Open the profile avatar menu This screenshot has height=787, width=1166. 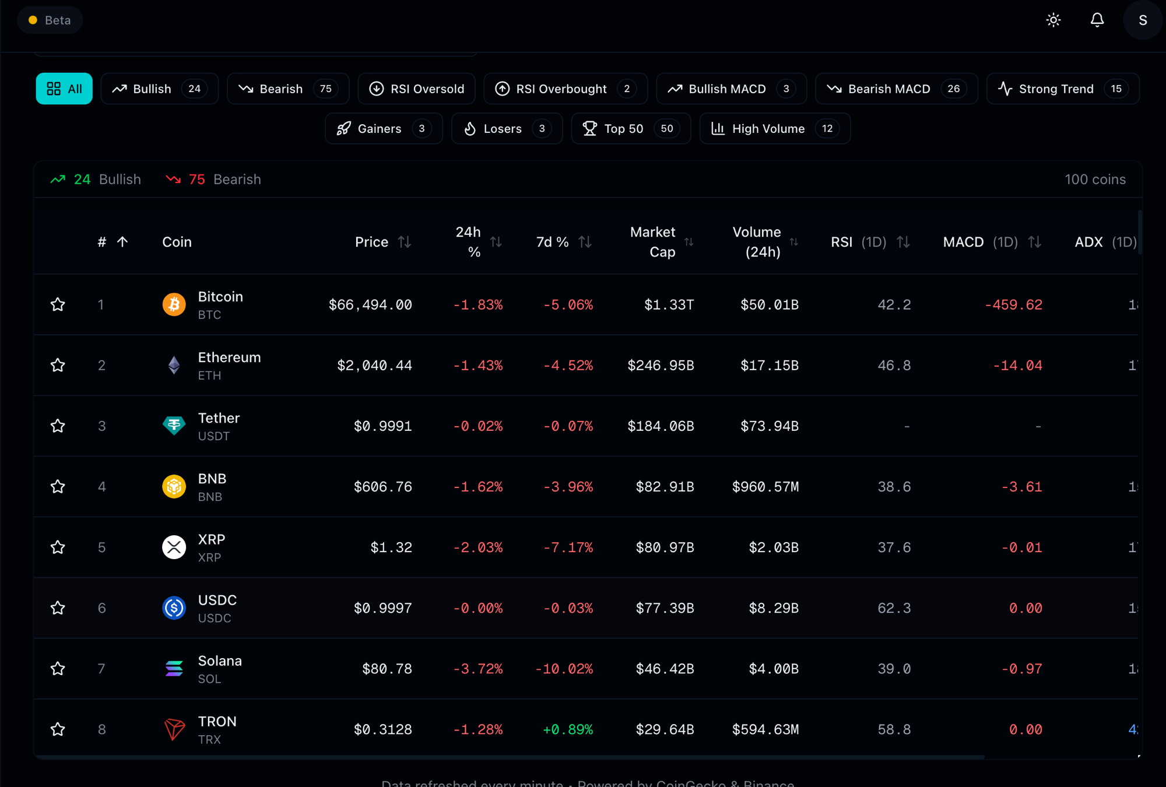pyautogui.click(x=1142, y=20)
